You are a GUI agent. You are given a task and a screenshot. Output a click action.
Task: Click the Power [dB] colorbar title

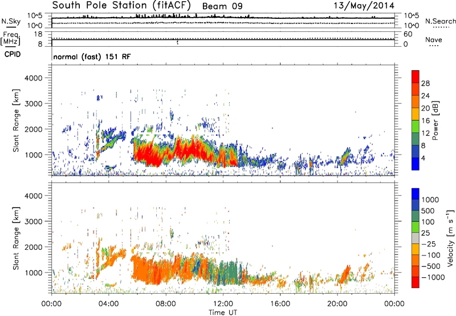(x=435, y=120)
